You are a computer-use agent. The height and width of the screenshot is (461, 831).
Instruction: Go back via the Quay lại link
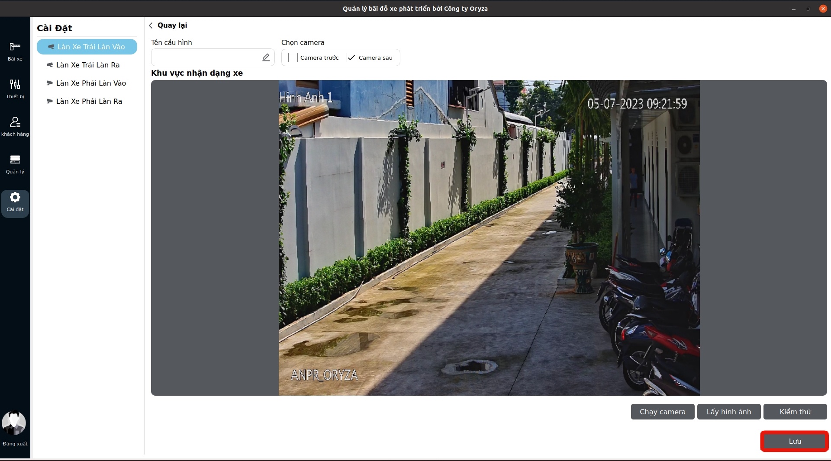(172, 26)
